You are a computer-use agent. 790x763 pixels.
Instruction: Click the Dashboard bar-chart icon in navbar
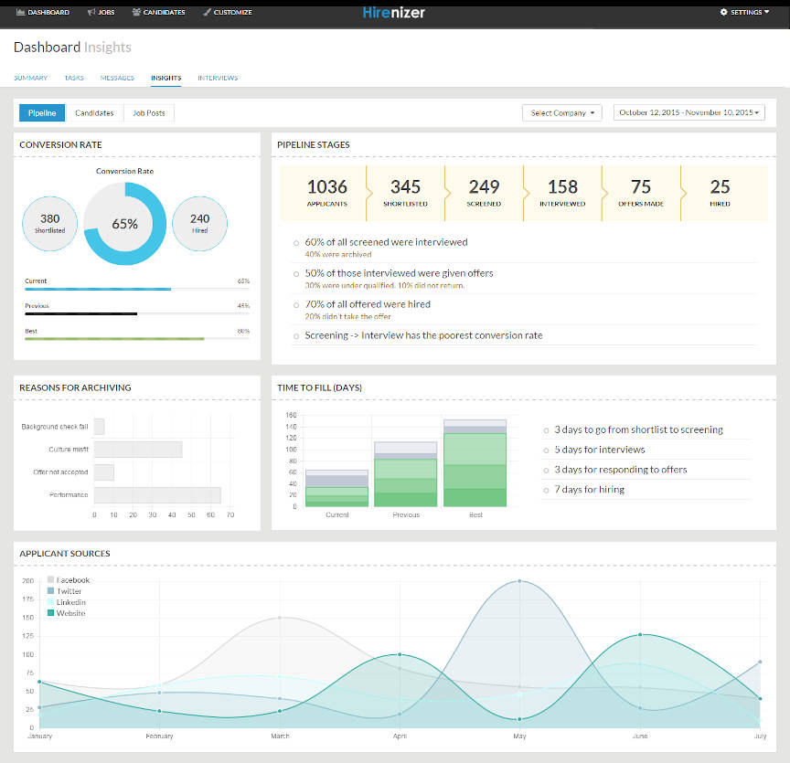pos(20,13)
